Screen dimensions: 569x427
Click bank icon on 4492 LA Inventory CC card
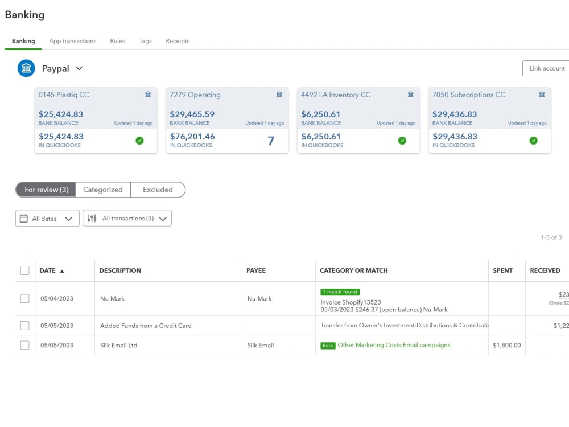point(410,95)
